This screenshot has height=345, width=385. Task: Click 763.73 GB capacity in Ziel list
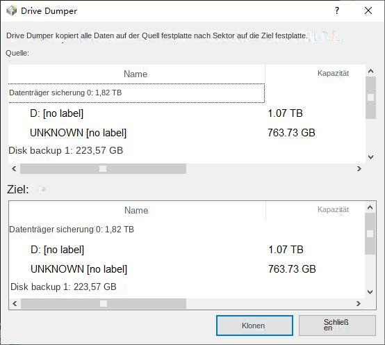(292, 268)
